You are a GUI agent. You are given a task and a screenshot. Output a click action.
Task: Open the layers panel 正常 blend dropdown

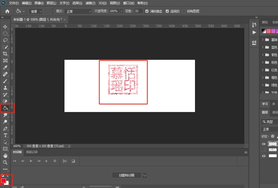pos(269,129)
